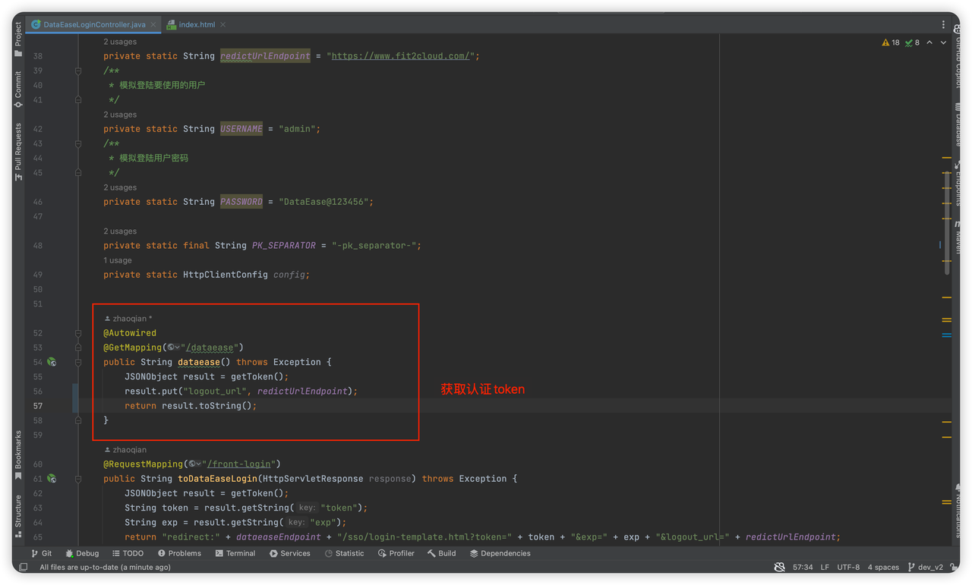
Task: Click the endpoint gutter icon on line 54
Action: coord(52,363)
